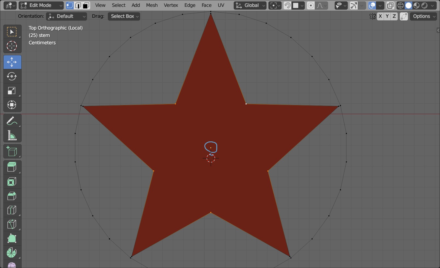Open the UV menu
The height and width of the screenshot is (268, 440).
click(221, 5)
